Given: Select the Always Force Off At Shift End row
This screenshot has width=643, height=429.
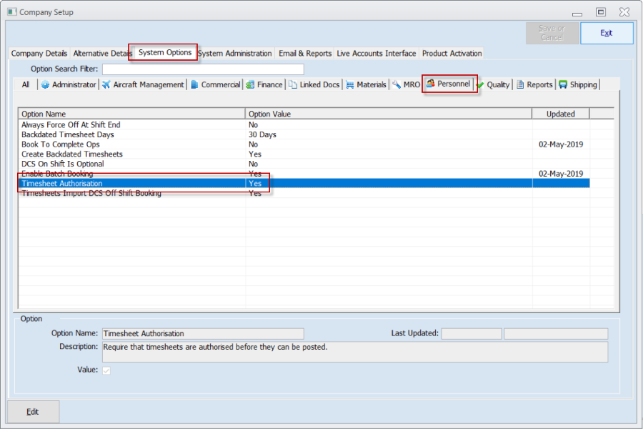Looking at the screenshot, I should click(x=304, y=125).
